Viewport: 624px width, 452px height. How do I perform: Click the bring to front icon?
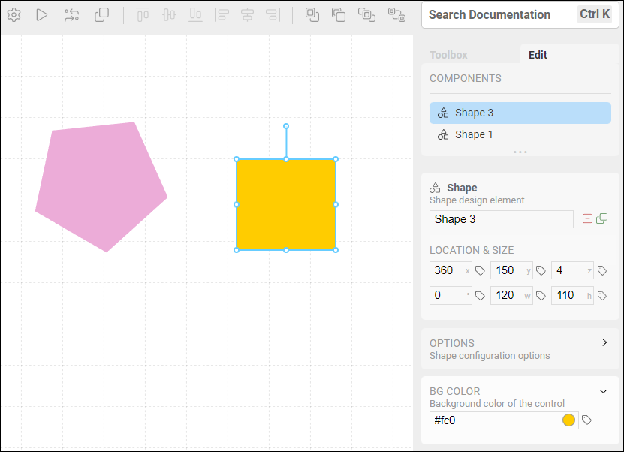tap(312, 15)
